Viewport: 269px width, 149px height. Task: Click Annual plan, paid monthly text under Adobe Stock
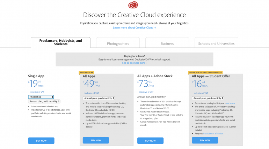tap(151, 97)
